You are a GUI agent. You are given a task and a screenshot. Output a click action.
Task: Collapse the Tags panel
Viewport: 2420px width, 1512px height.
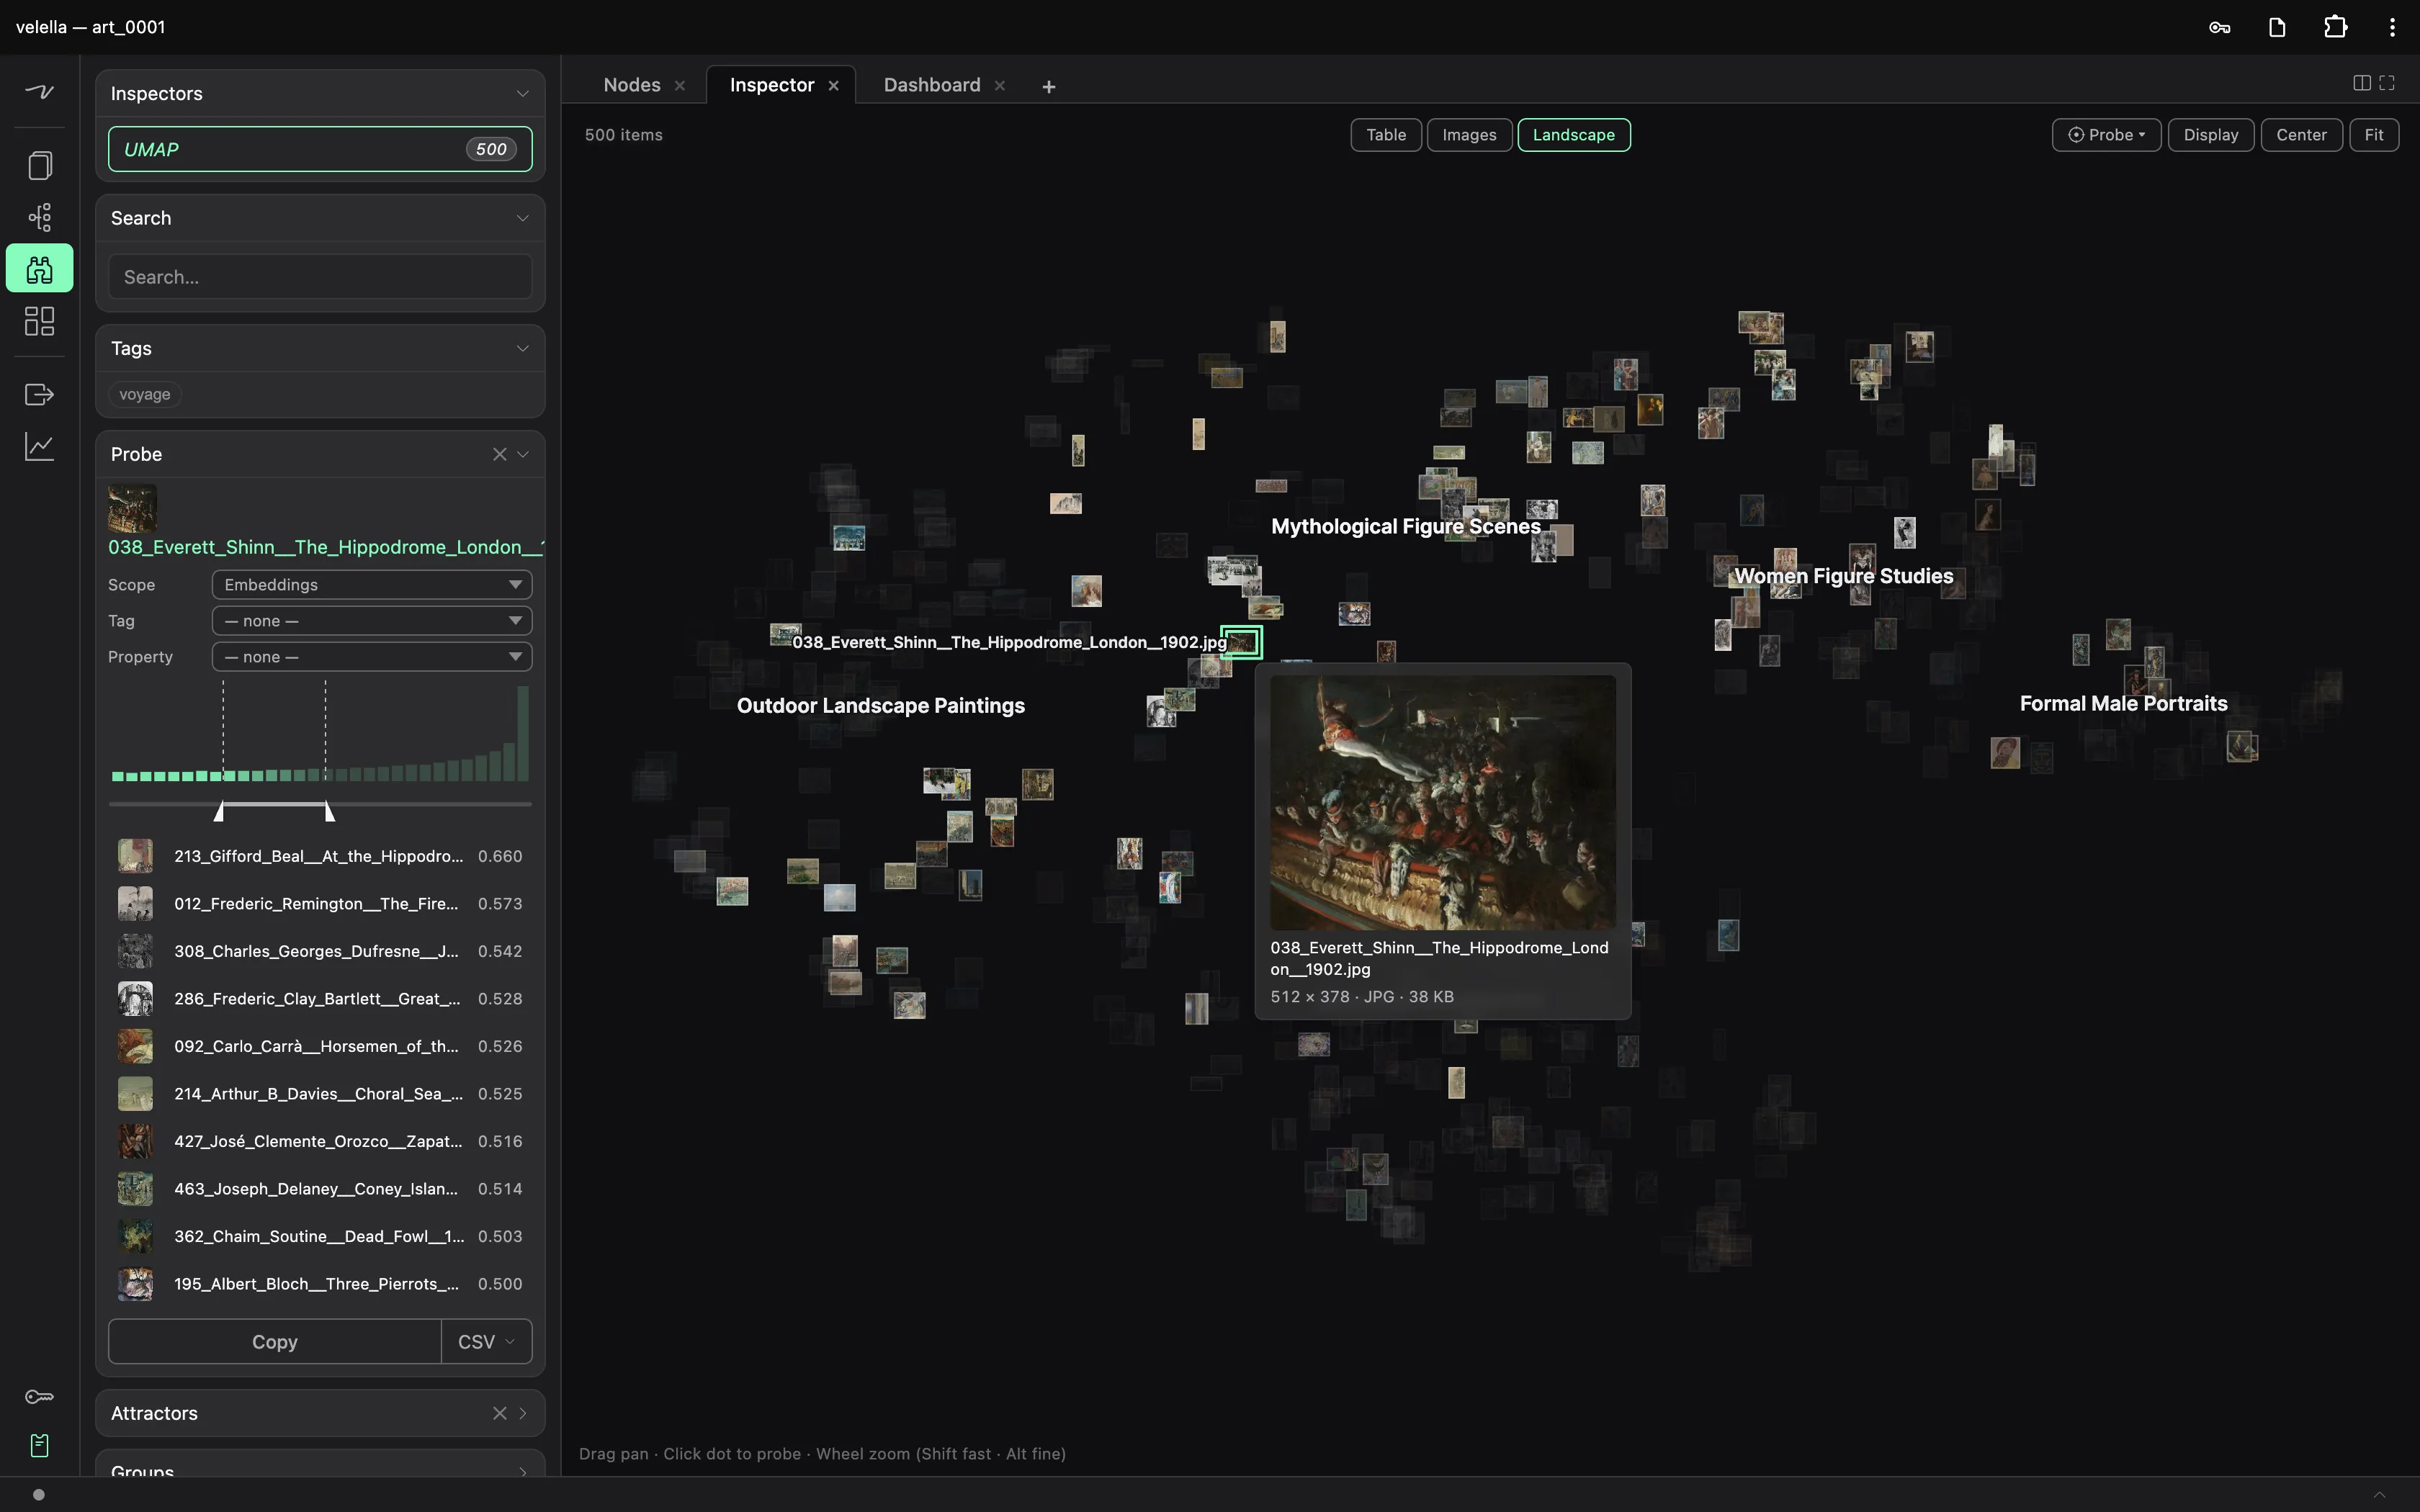[522, 348]
